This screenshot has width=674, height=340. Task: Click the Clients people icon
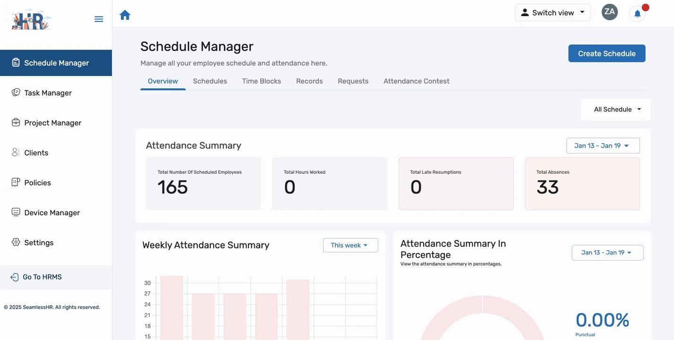16,153
